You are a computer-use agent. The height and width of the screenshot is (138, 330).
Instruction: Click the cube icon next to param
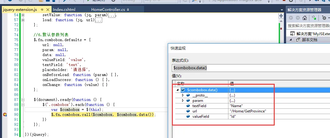[x=188, y=101]
